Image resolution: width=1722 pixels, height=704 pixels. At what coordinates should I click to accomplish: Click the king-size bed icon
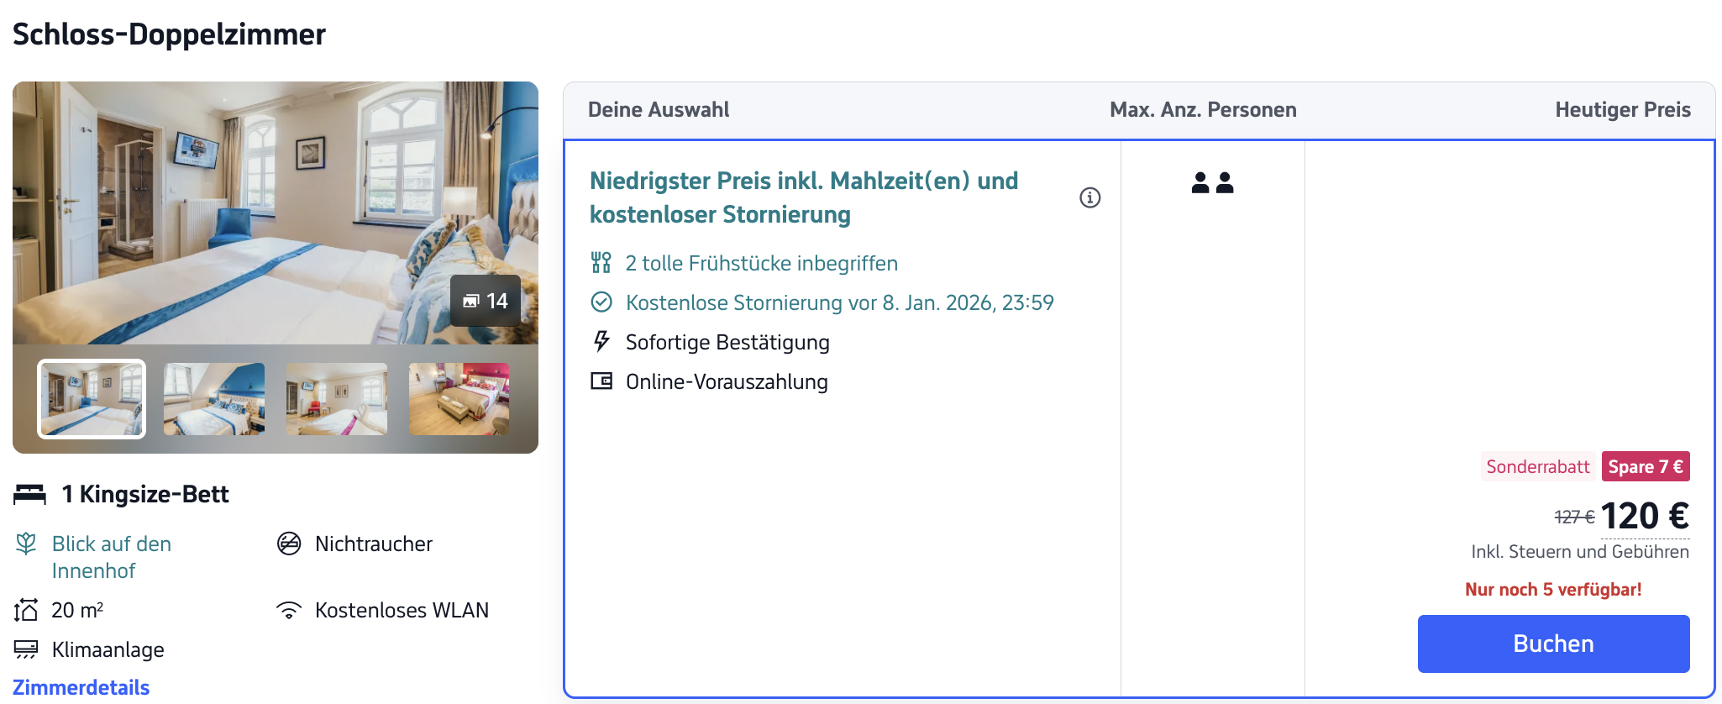click(x=30, y=494)
